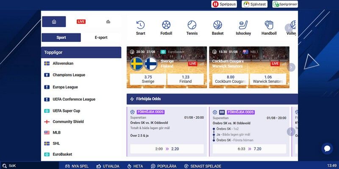Open the UTVALDA menu item
The width and height of the screenshot is (339, 169).
point(108,166)
